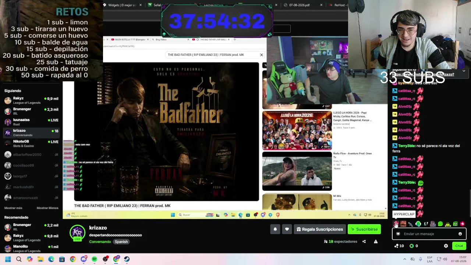The height and width of the screenshot is (265, 471).
Task: Open the share icon next to viewer count
Action: point(364,241)
